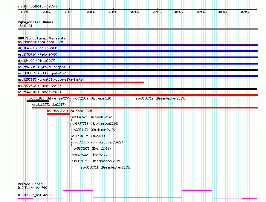Open variant nsv6527462 (Sedlazeck2020) label

click(x=70, y=111)
